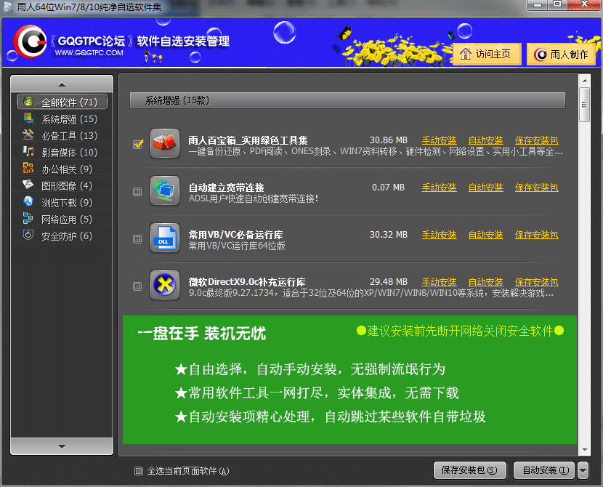This screenshot has width=603, height=487.
Task: Click the 访问主页 button
Action: [487, 55]
